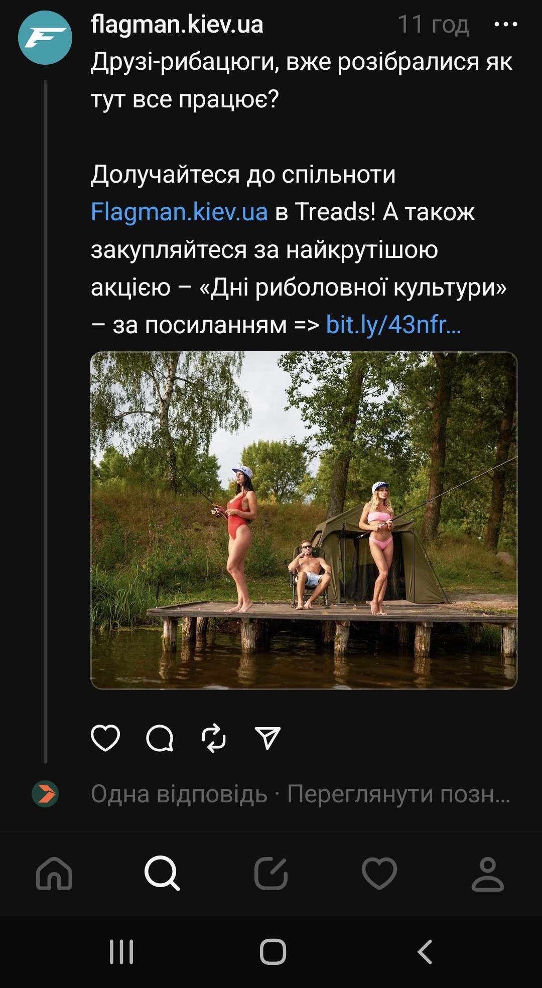View the fishing pier photo
This screenshot has width=542, height=988.
point(304,520)
